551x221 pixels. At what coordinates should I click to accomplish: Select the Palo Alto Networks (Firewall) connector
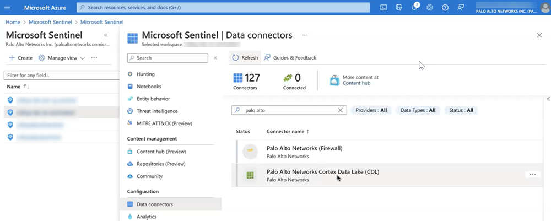point(304,152)
